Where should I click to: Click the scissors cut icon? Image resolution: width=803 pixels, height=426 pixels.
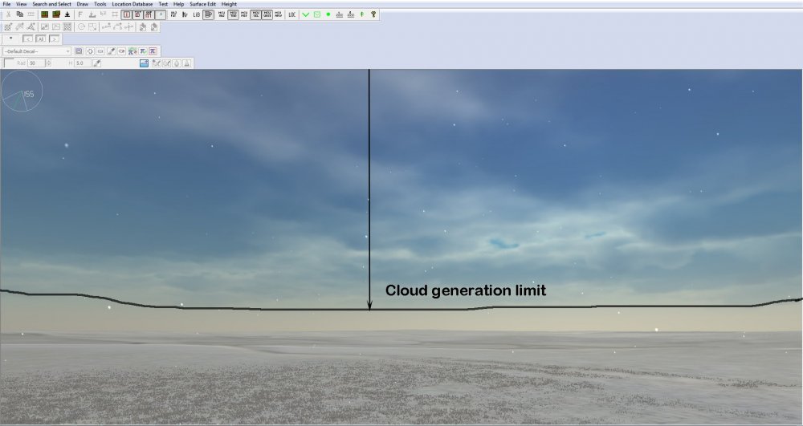pos(8,14)
